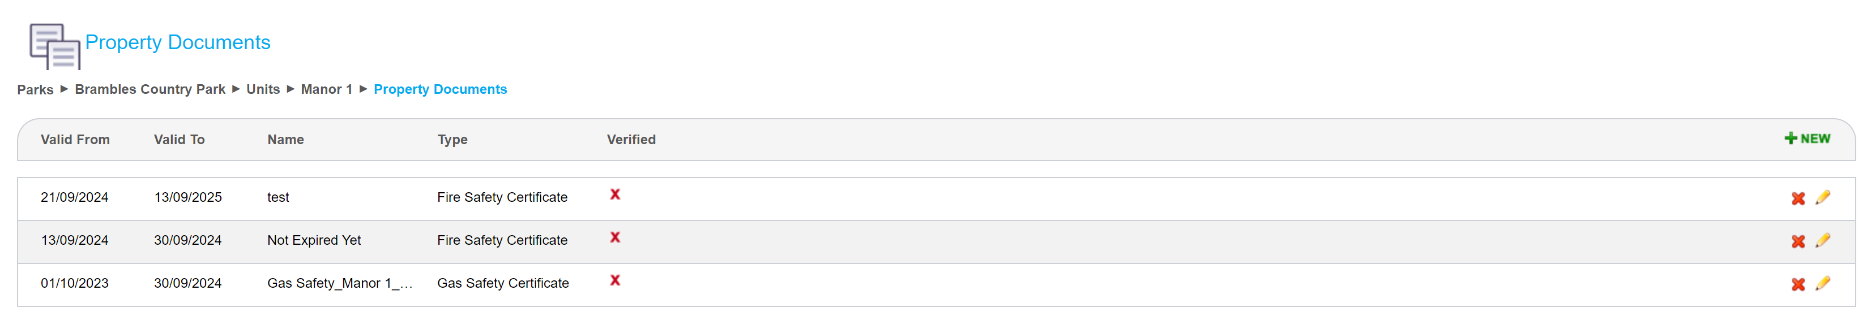Toggle verified status for 'test' document
The width and height of the screenshot is (1867, 329).
click(614, 194)
